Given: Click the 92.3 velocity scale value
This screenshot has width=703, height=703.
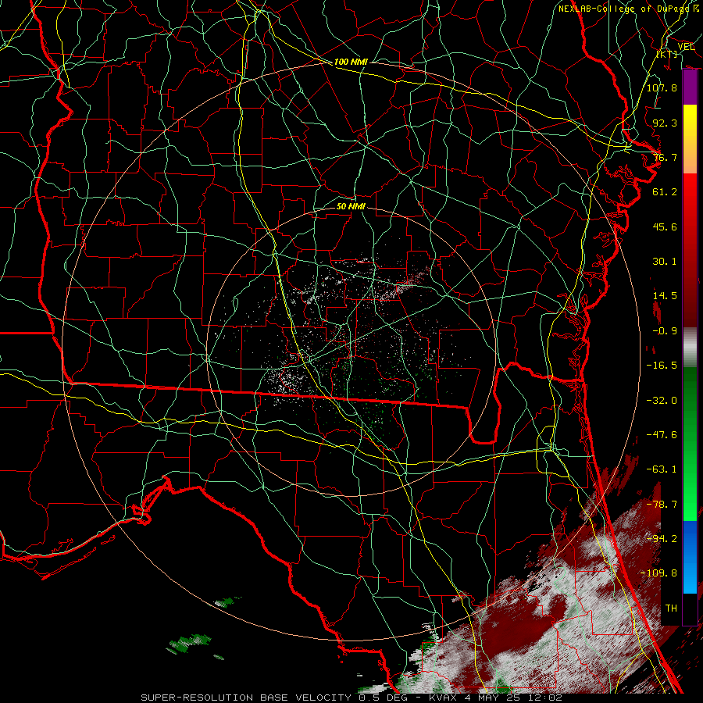Looking at the screenshot, I should coord(665,123).
